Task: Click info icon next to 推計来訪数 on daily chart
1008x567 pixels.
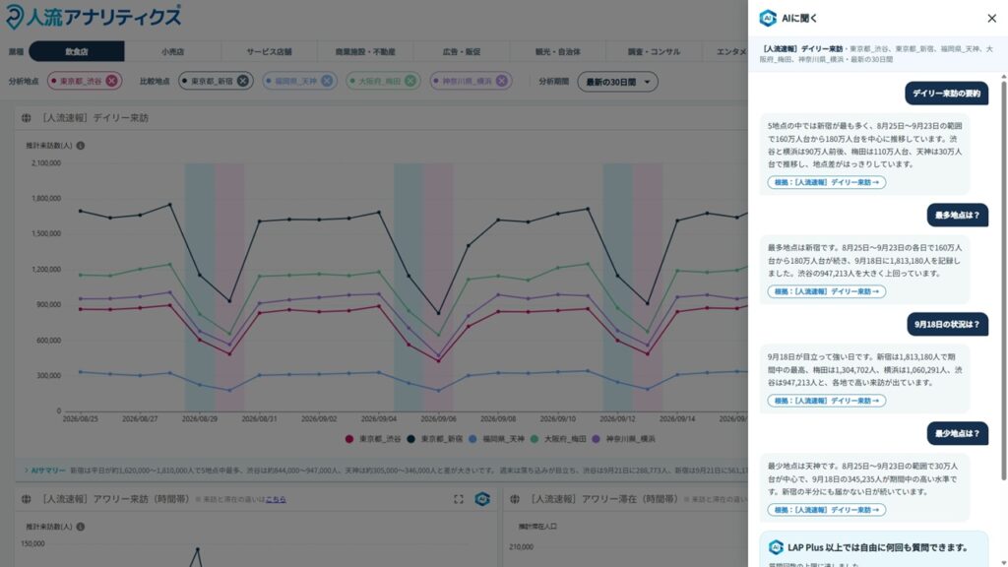Action: coord(81,146)
